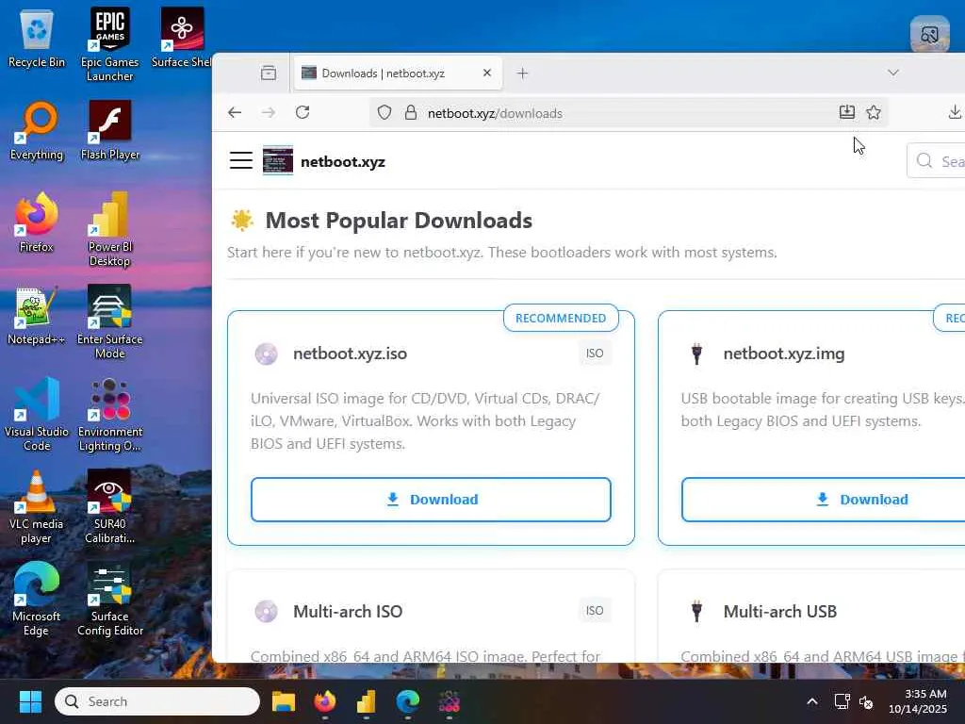Click the ISO badge on Multi-arch ISO card
Viewport: 965px width, 724px height.
pyautogui.click(x=595, y=611)
